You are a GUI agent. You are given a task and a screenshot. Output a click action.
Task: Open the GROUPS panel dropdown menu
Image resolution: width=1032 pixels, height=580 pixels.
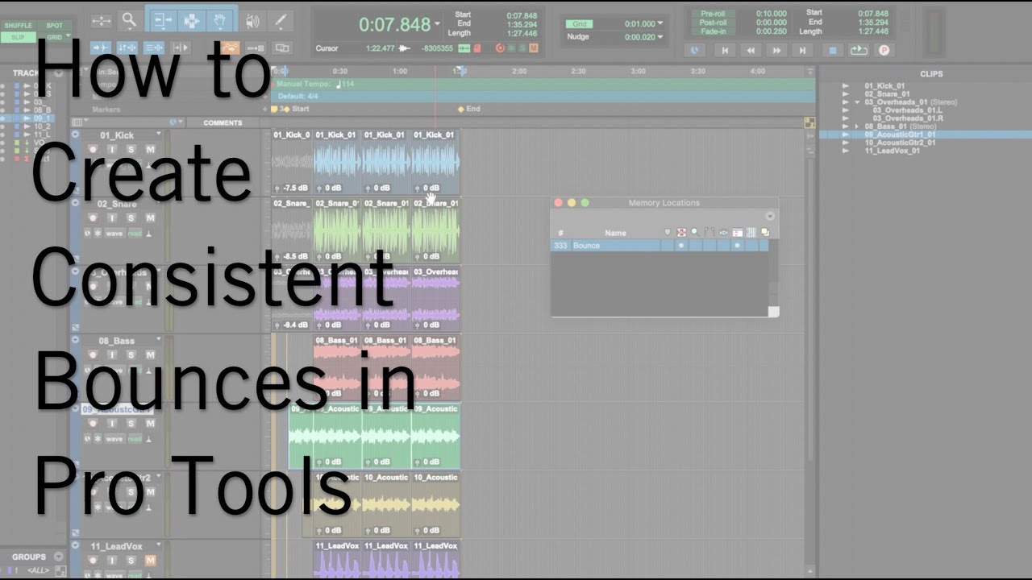tap(58, 557)
